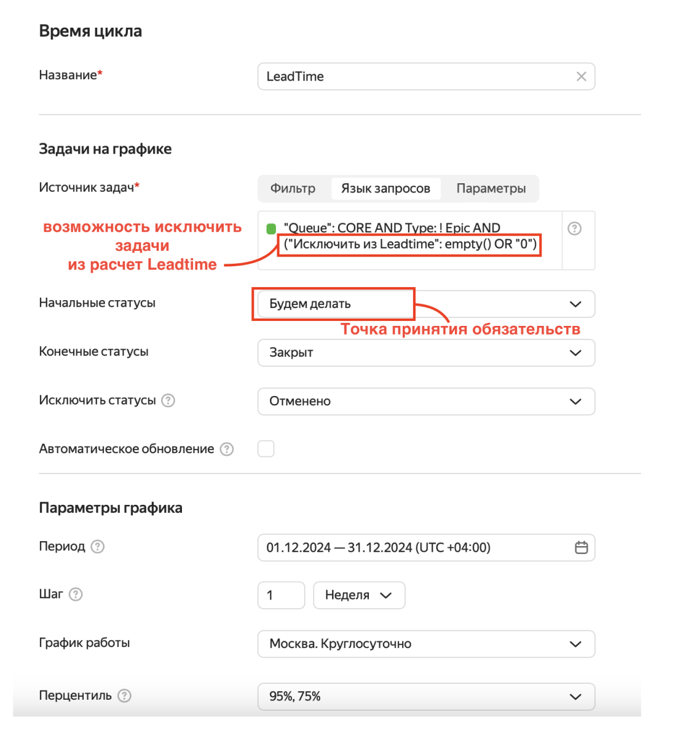Click the help icon beside Перцентиль
The height and width of the screenshot is (733, 691).
point(125,695)
